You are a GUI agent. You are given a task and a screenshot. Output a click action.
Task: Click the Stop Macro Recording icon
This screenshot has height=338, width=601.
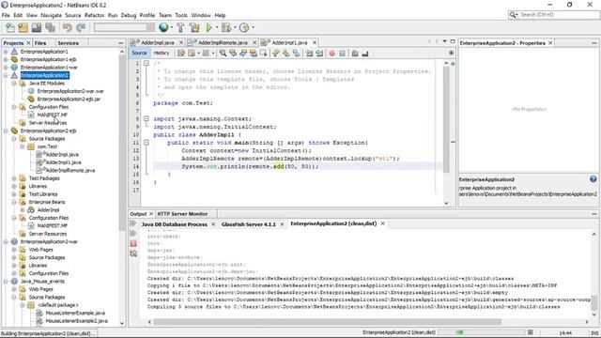(x=343, y=54)
